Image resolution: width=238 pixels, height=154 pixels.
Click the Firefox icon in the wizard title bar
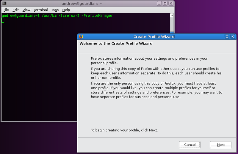81,36
